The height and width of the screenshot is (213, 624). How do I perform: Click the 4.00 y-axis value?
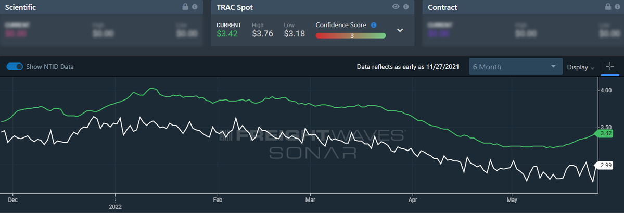[606, 91]
